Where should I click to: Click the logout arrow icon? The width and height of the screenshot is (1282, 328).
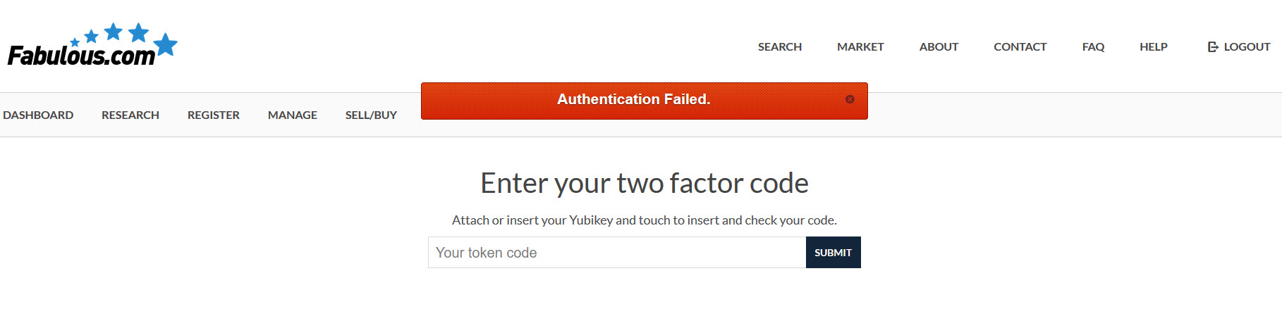[1213, 47]
